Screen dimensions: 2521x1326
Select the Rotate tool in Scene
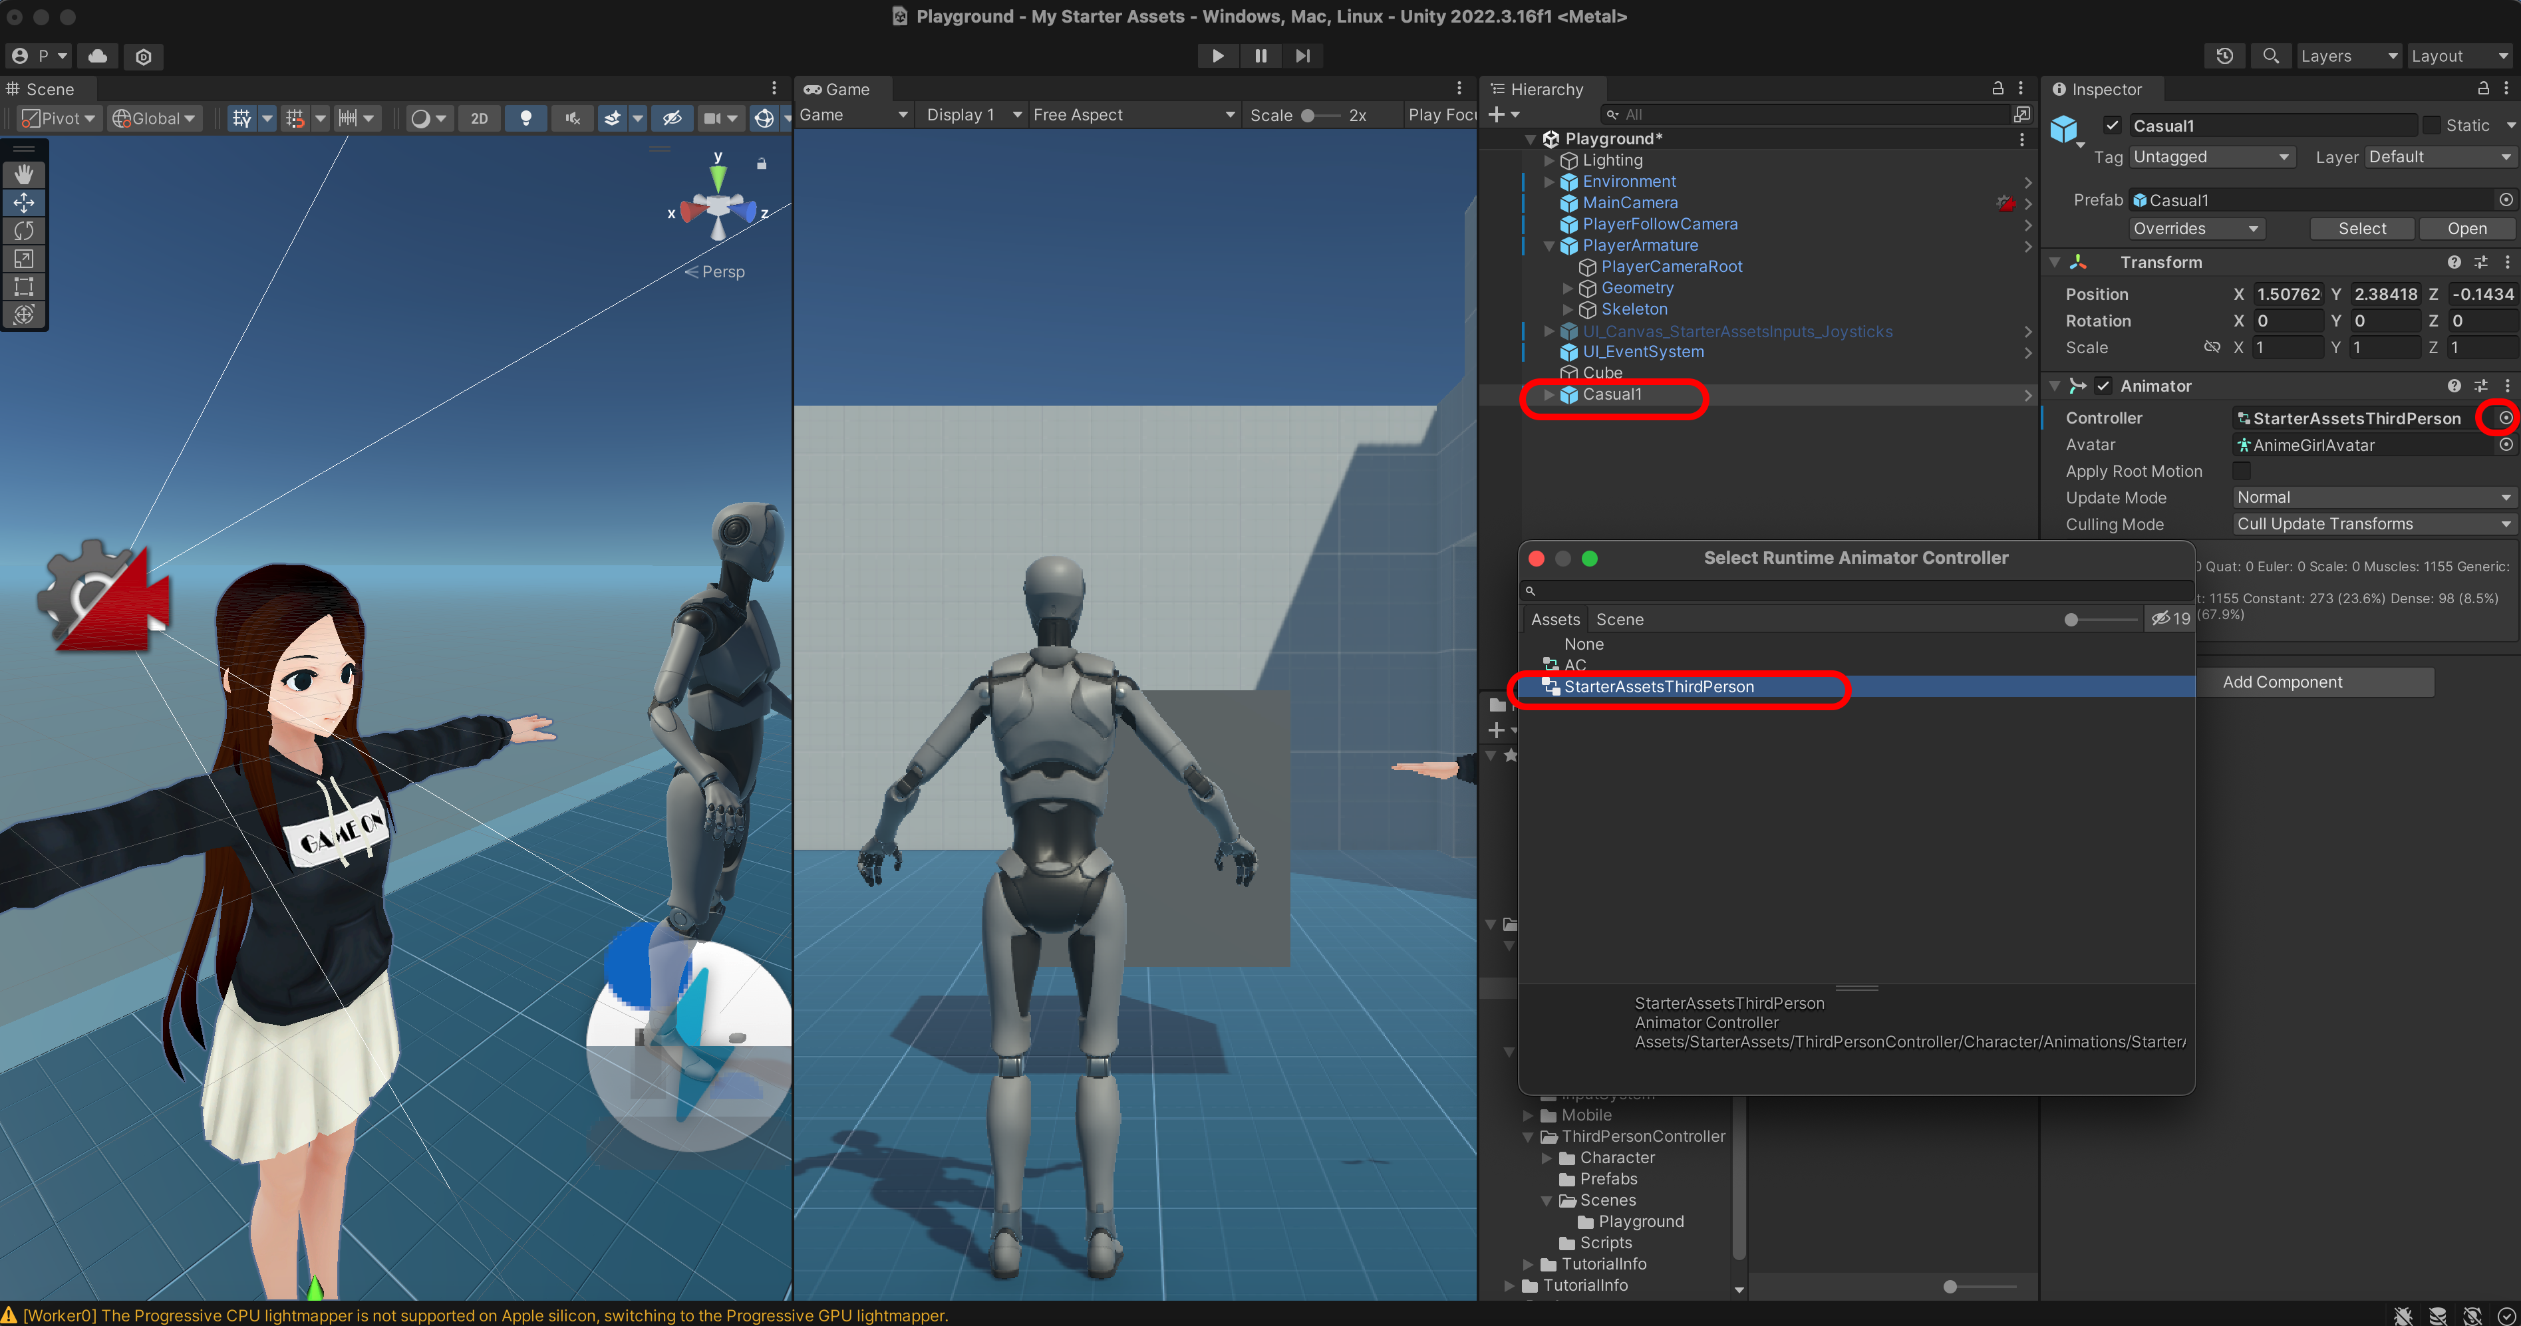click(23, 231)
